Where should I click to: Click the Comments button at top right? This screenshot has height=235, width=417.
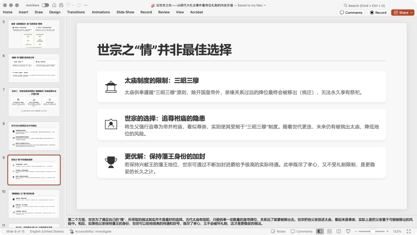coord(351,12)
